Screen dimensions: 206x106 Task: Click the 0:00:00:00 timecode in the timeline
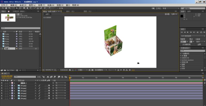coord(7,76)
